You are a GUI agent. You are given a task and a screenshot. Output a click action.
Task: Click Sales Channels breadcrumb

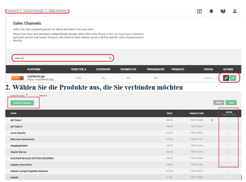pos(58,11)
